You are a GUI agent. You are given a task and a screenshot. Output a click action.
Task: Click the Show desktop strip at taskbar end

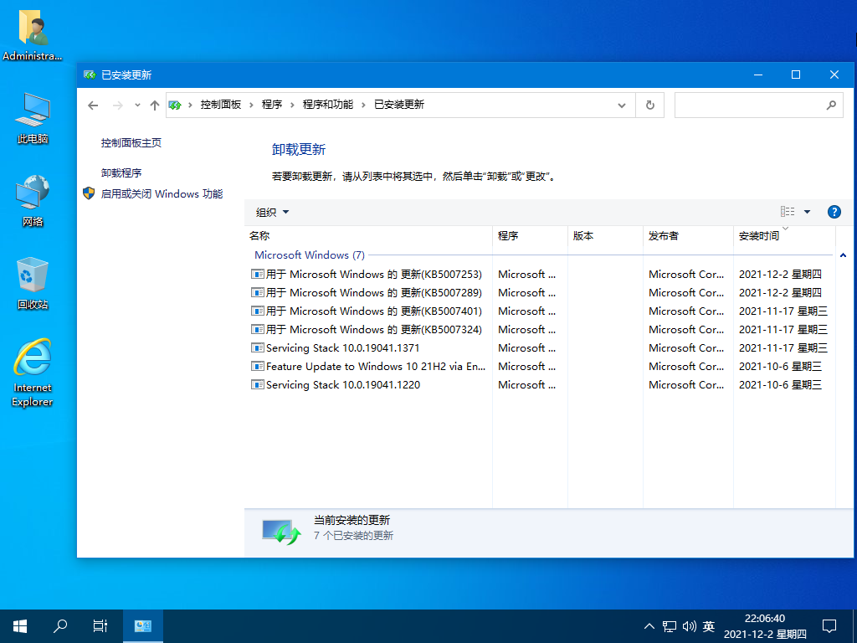point(854,626)
